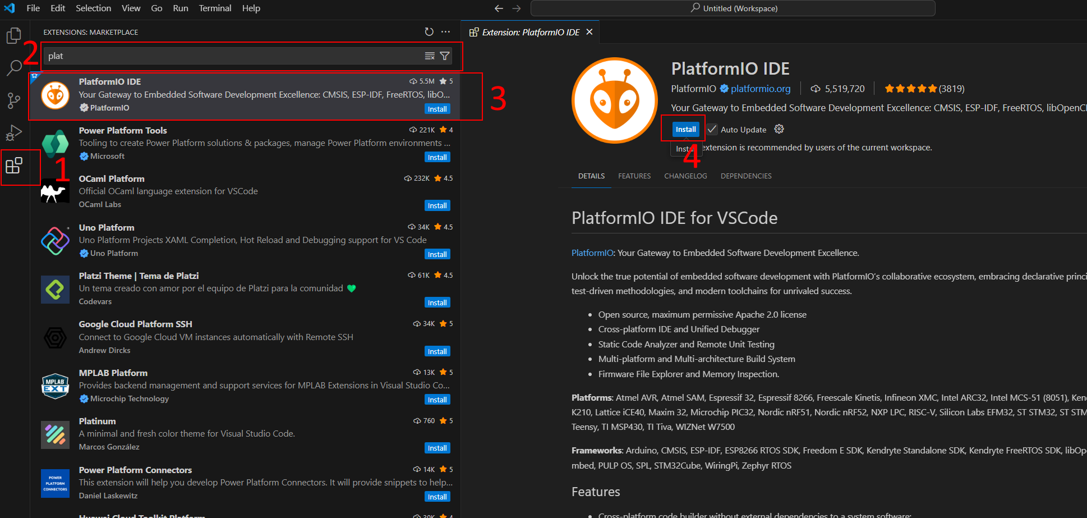Open the Go menu
1087x518 pixels.
pyautogui.click(x=156, y=8)
